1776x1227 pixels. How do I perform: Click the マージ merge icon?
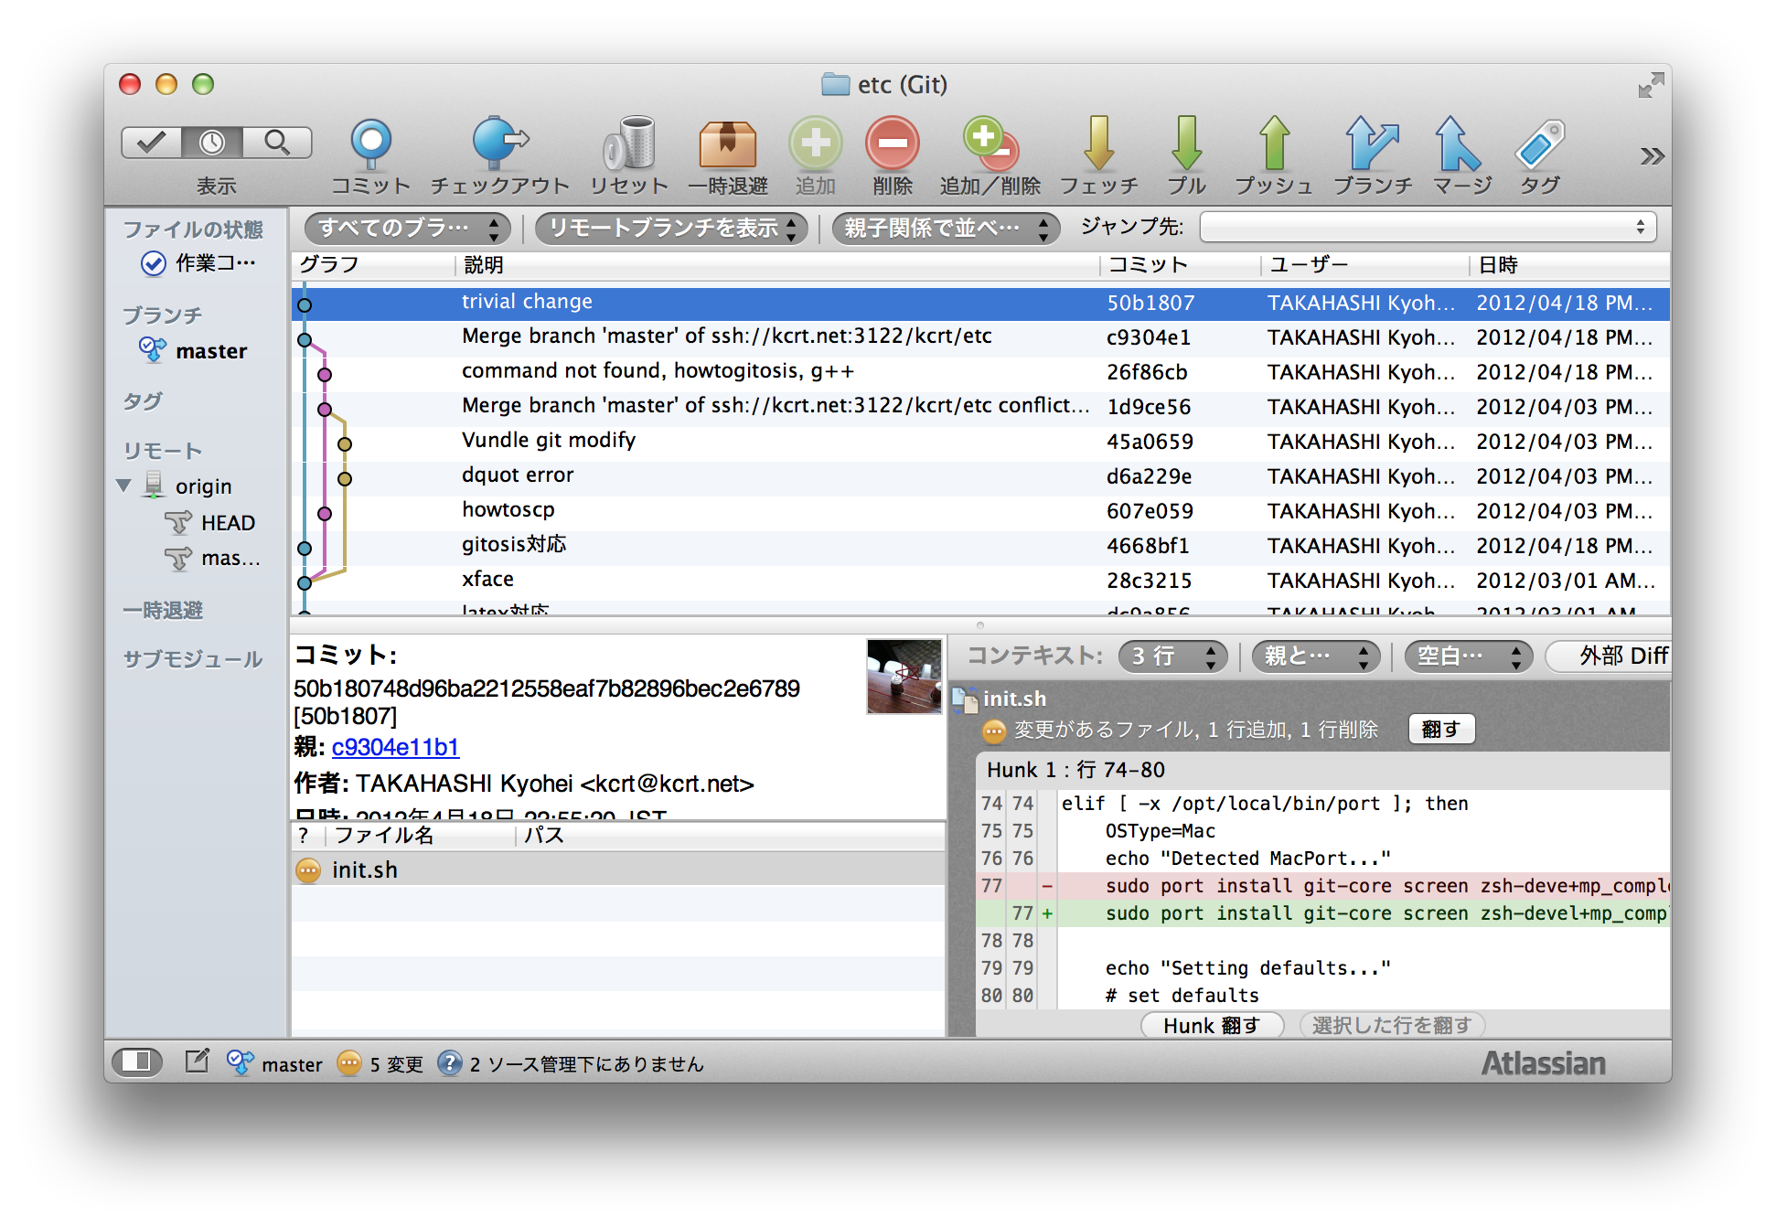pos(1458,144)
